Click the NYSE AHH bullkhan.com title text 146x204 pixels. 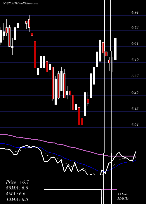click(20, 3)
